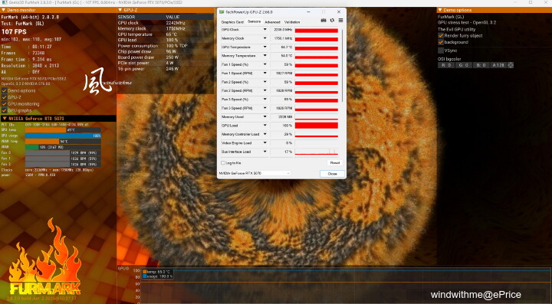This screenshot has height=304, width=552.
Task: Click the OSI bgcolor preview swatch
Action: click(x=511, y=65)
